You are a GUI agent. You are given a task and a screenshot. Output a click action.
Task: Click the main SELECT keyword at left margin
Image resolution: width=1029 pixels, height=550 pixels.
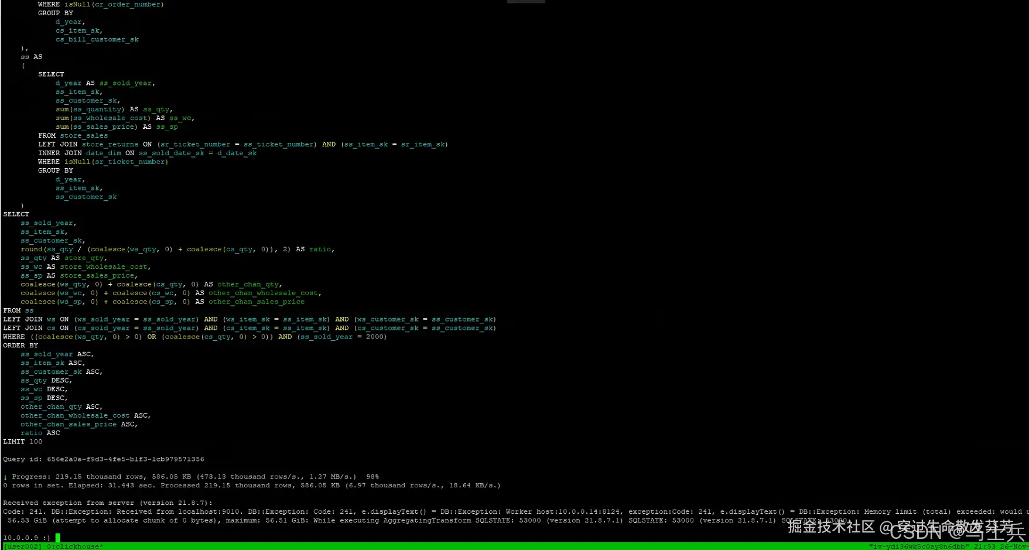(16, 214)
